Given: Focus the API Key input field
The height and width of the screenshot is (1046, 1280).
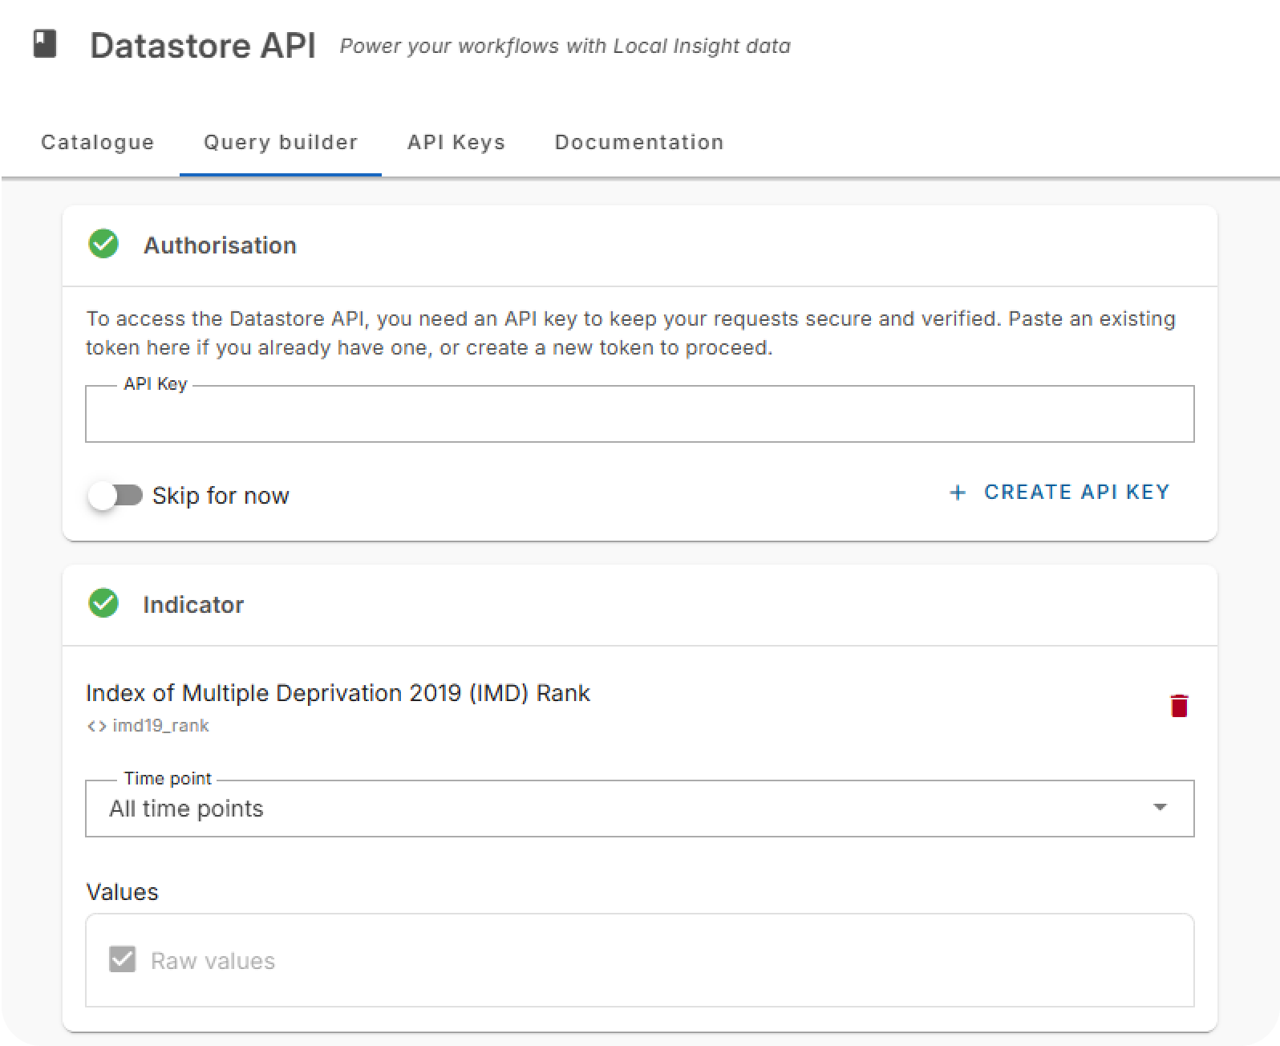Looking at the screenshot, I should click(x=639, y=414).
